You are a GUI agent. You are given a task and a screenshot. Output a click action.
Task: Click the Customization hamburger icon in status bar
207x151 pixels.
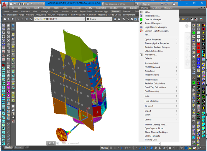pyautogui.click(x=204, y=148)
